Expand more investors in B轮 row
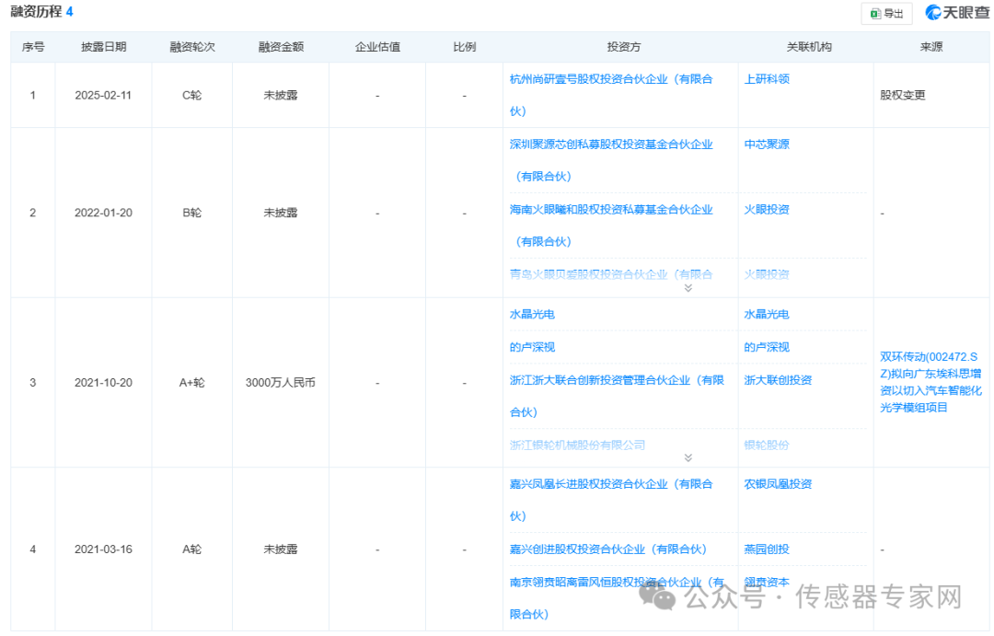 (x=688, y=288)
